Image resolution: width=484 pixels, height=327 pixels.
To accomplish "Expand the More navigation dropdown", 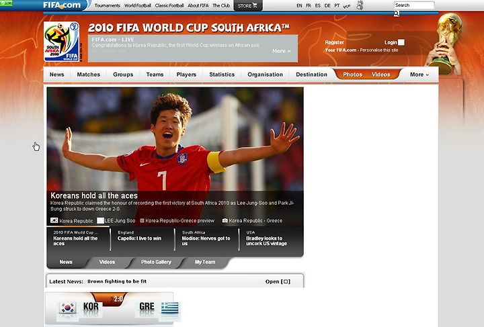I will coord(419,75).
